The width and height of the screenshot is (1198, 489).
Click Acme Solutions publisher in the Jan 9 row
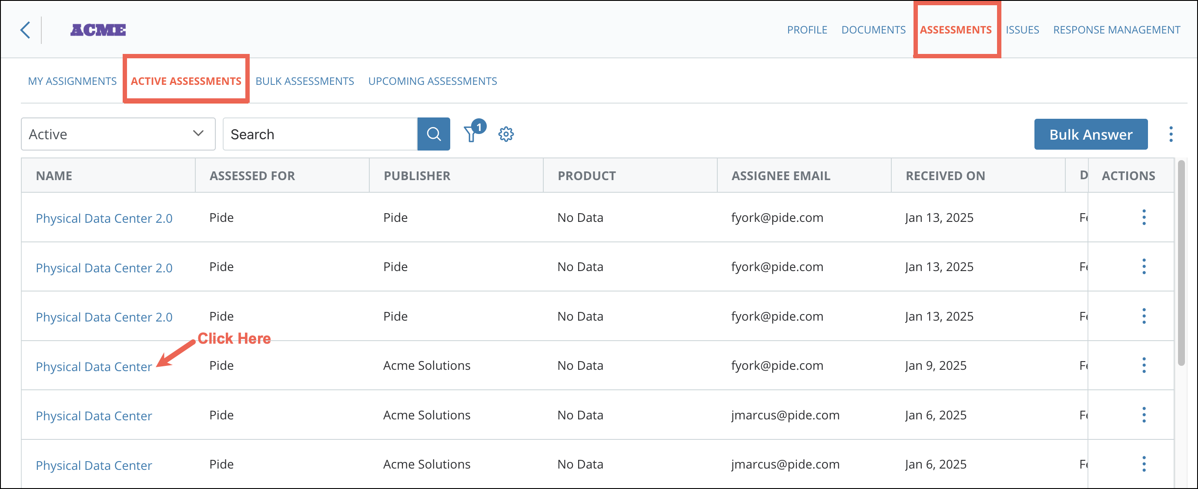pos(426,366)
